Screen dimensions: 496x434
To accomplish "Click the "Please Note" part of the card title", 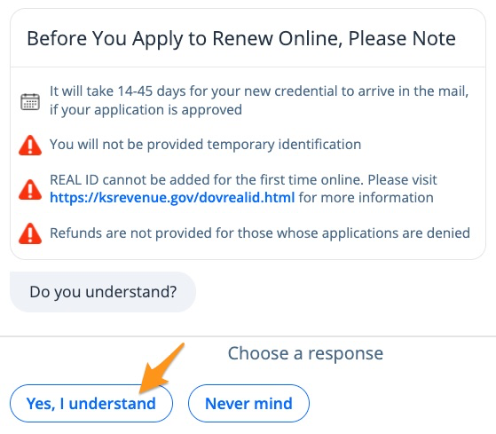I will point(402,38).
